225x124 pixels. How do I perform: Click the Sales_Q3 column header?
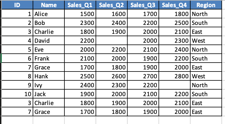pyautogui.click(x=143, y=5)
